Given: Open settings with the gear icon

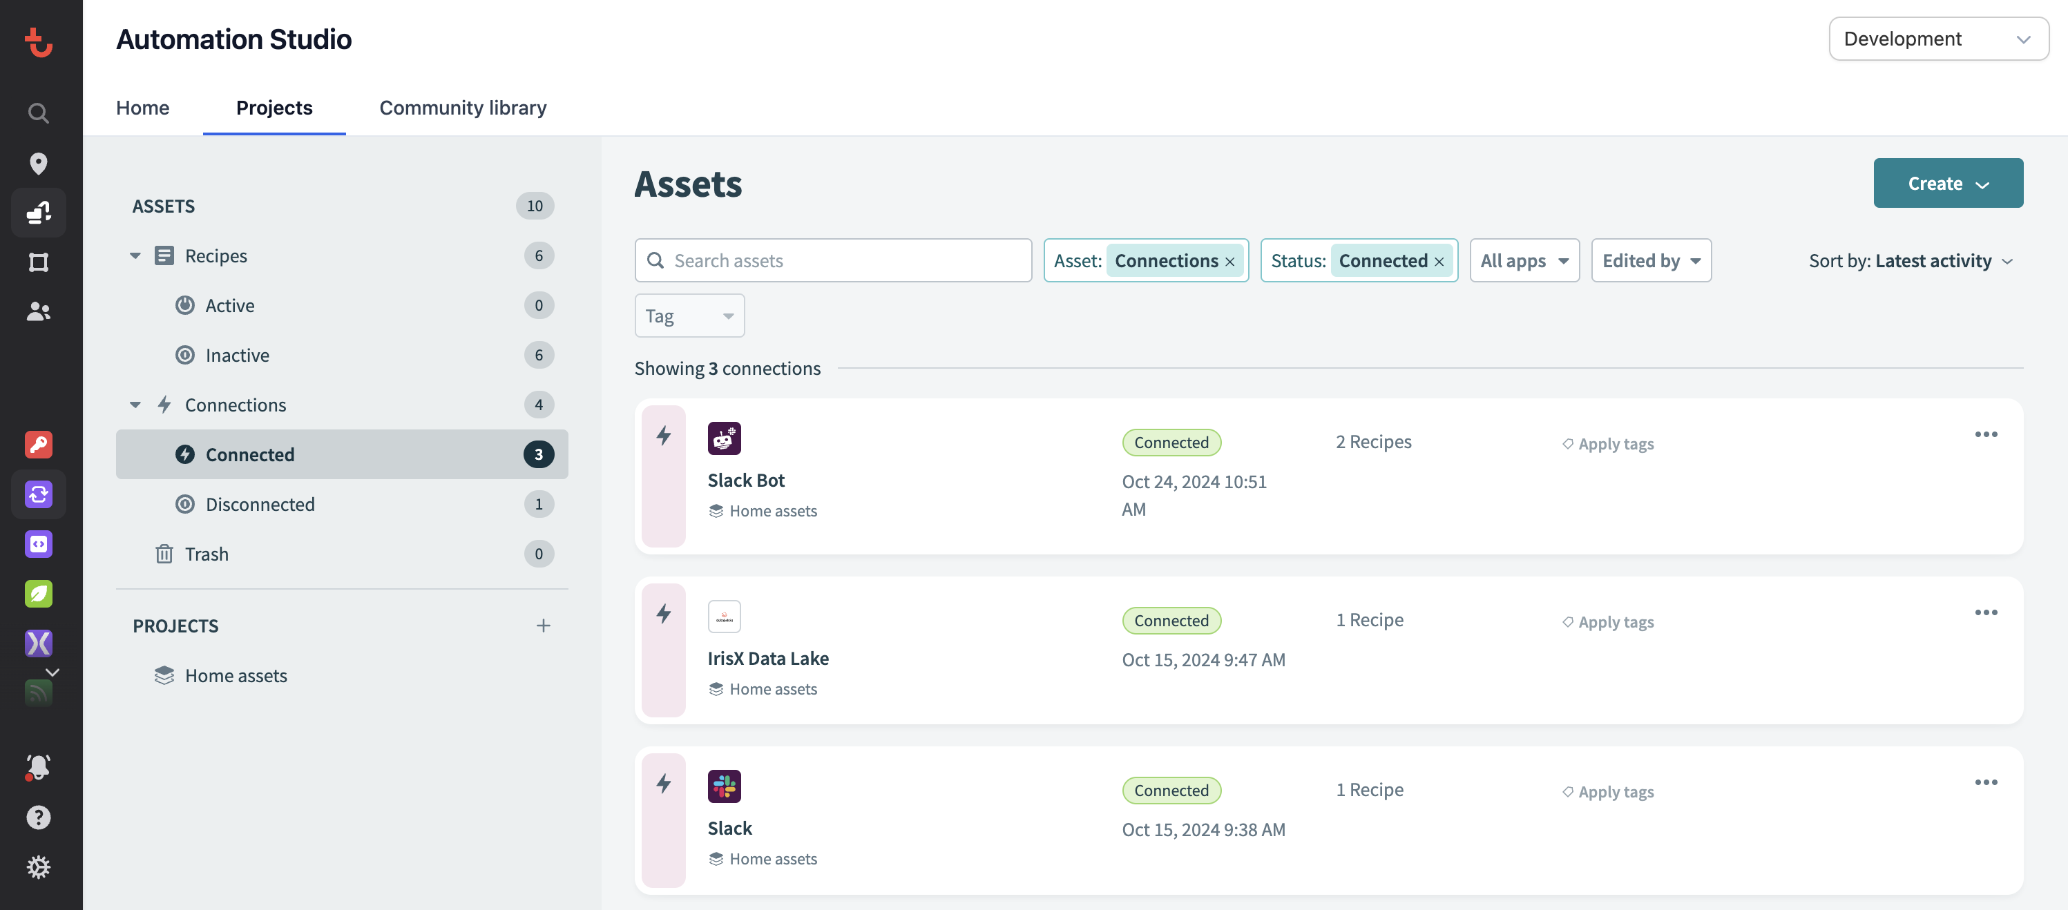Looking at the screenshot, I should (x=38, y=867).
